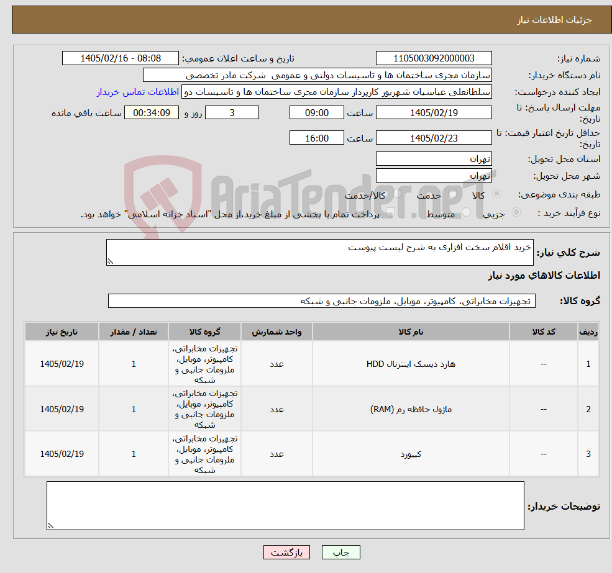Select the جزیی purchase type radio
This screenshot has width=612, height=573.
pos(516,212)
